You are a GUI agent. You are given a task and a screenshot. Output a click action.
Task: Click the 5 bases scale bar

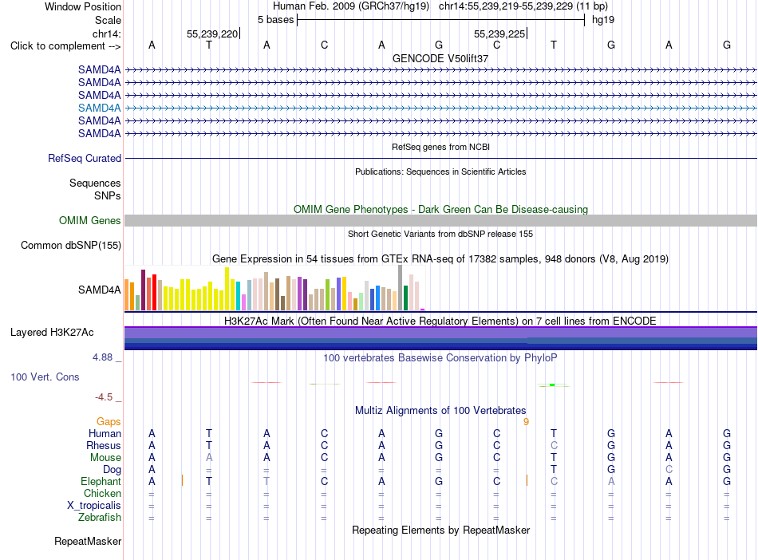click(441, 20)
